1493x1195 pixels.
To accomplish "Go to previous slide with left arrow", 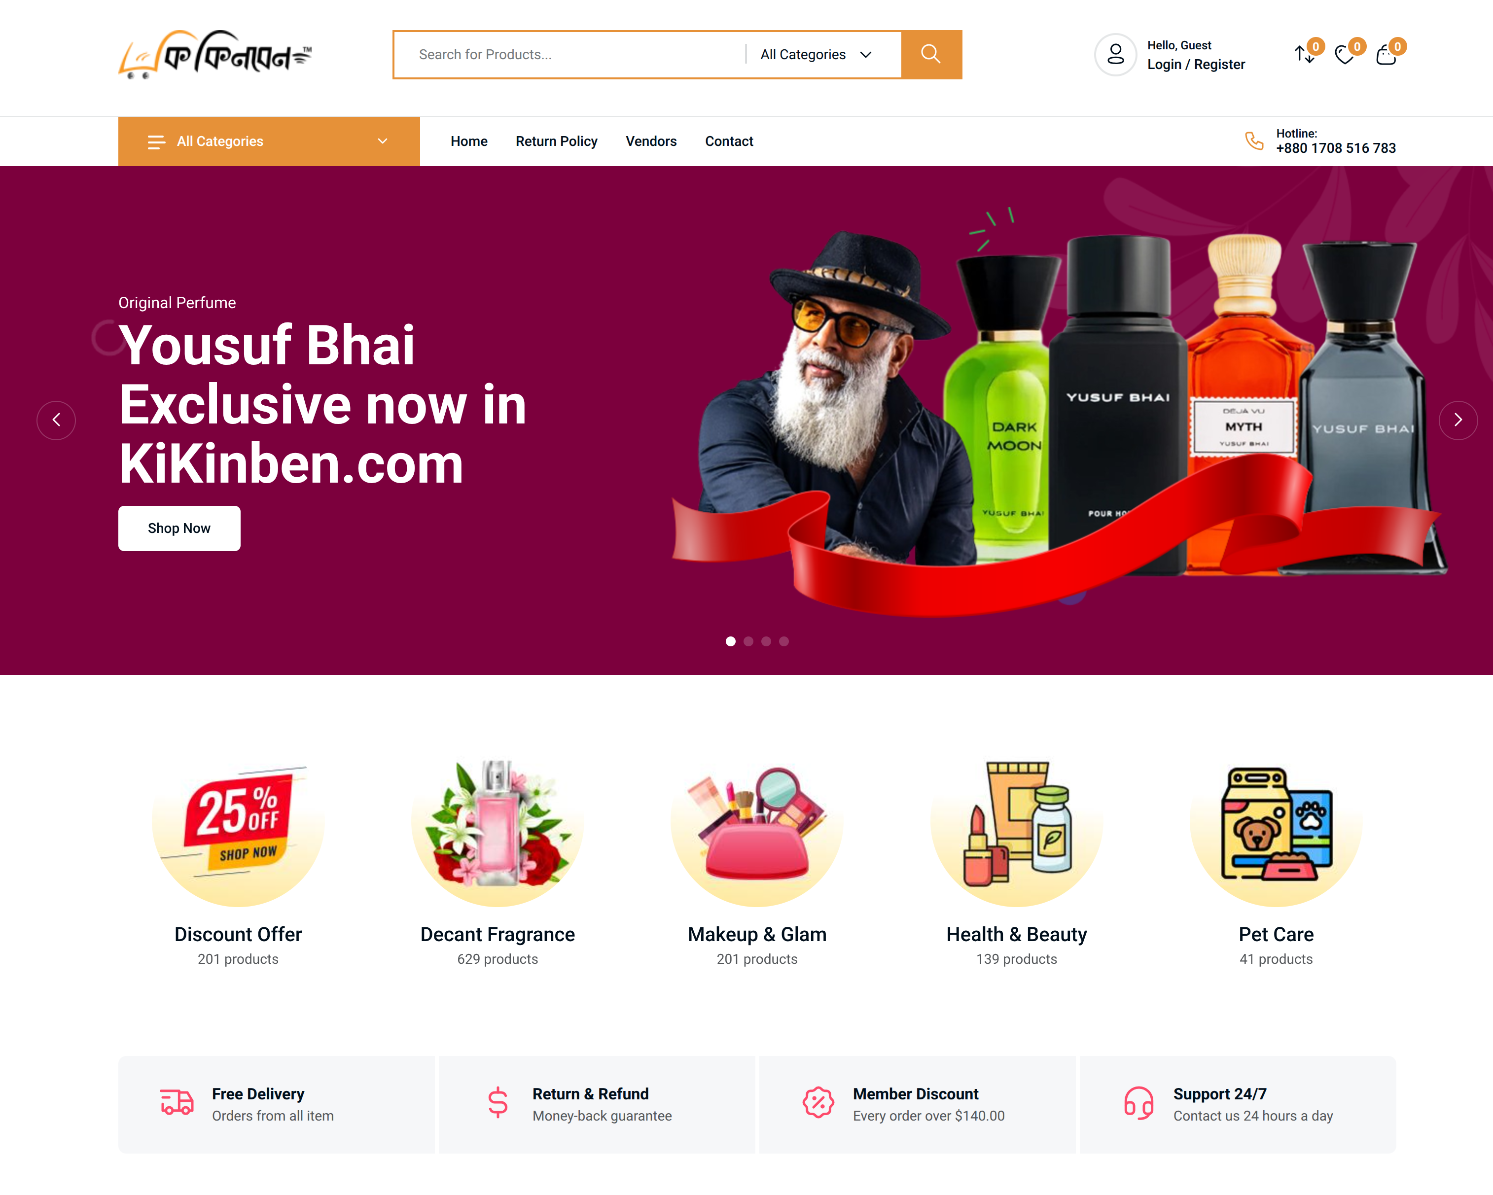I will [x=56, y=420].
